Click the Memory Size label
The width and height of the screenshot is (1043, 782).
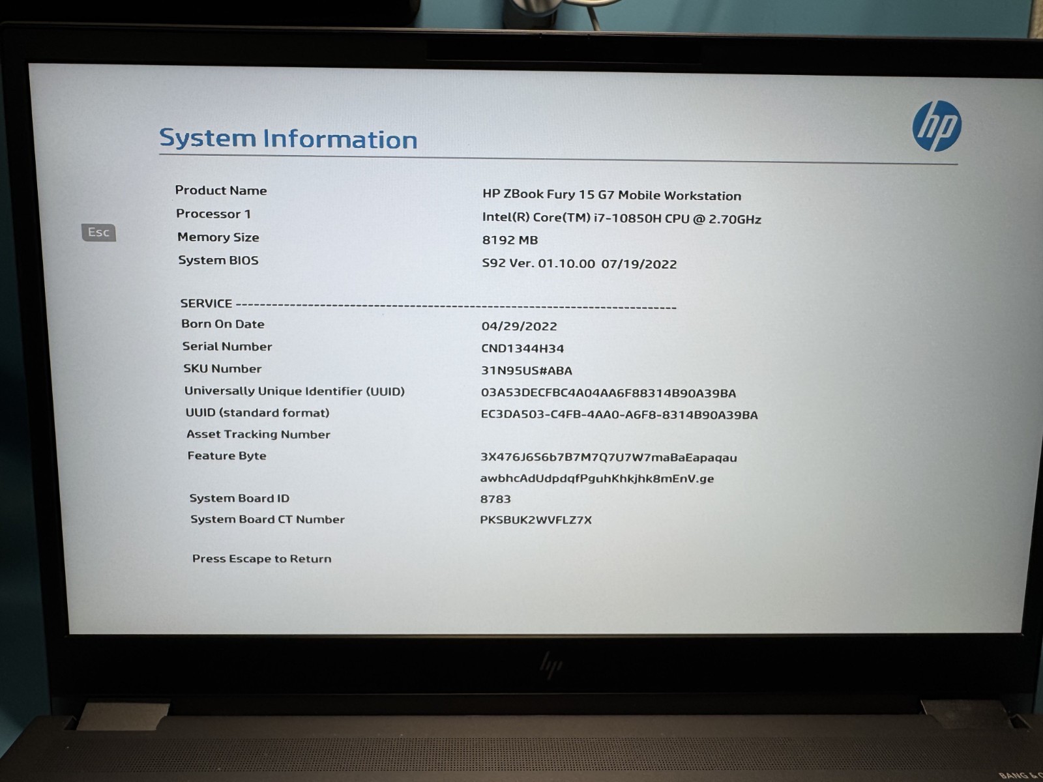coord(218,237)
